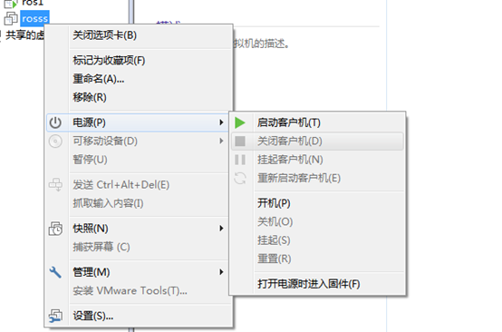Viewport: 502px width, 332px height.
Task: Click the pause bars icon for 挂起客户机
Action: (240, 160)
